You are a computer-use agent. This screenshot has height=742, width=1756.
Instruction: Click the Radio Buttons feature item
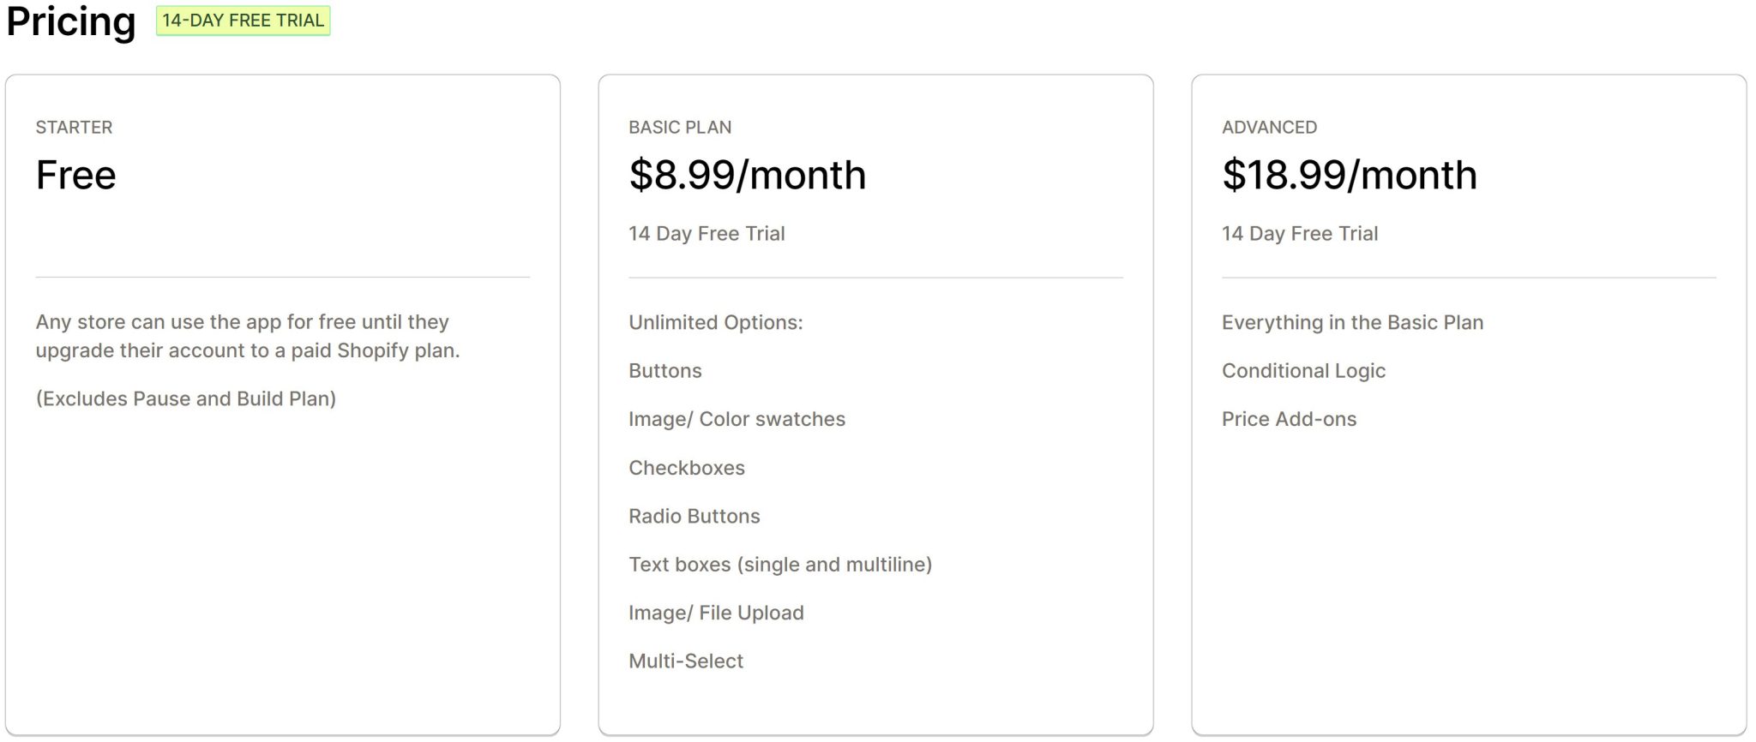point(695,516)
